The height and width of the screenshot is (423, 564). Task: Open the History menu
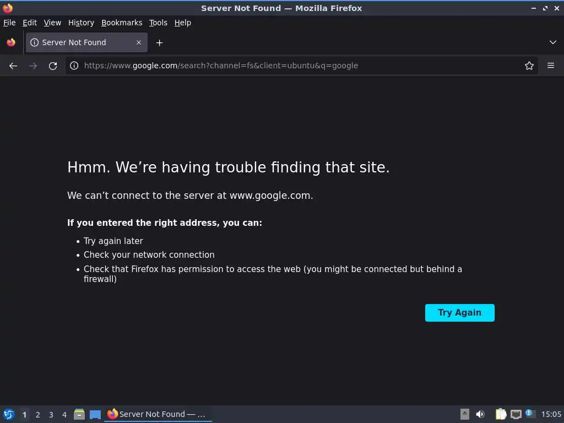(x=82, y=23)
